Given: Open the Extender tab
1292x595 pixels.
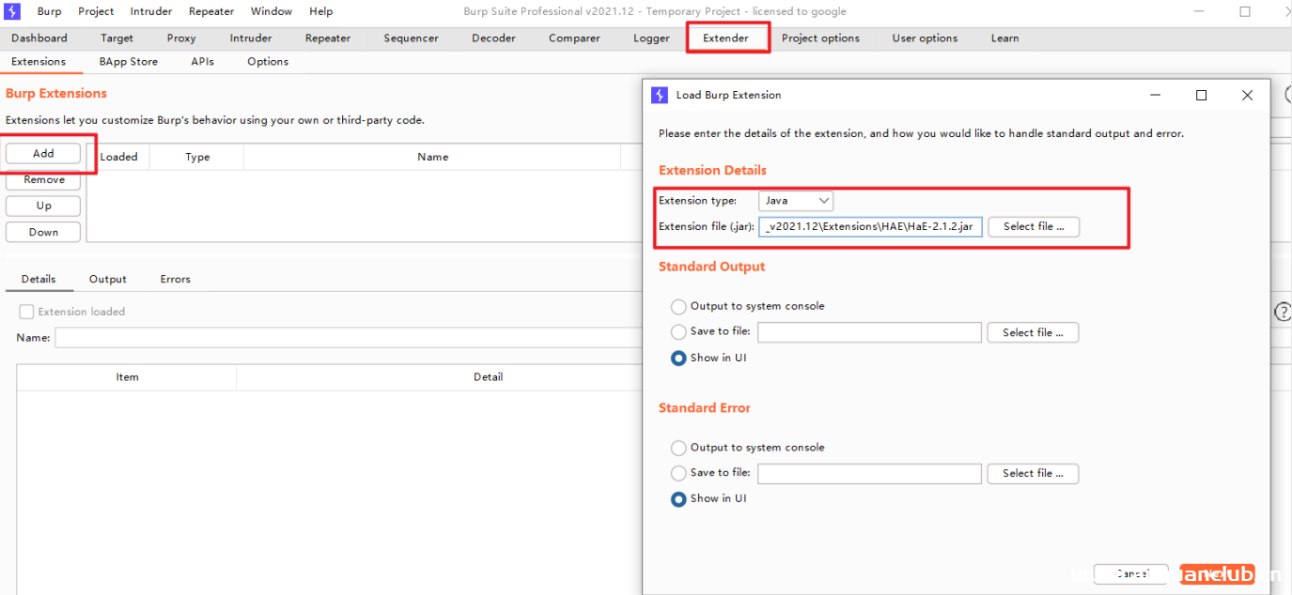Looking at the screenshot, I should tap(725, 38).
